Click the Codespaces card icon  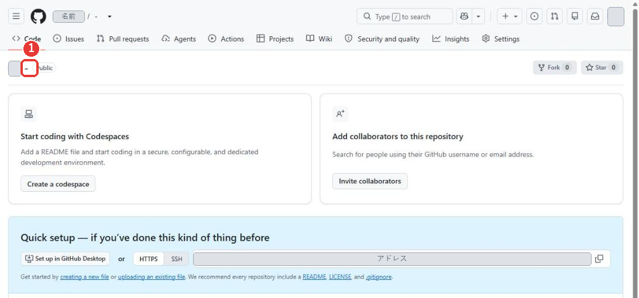[x=29, y=114]
